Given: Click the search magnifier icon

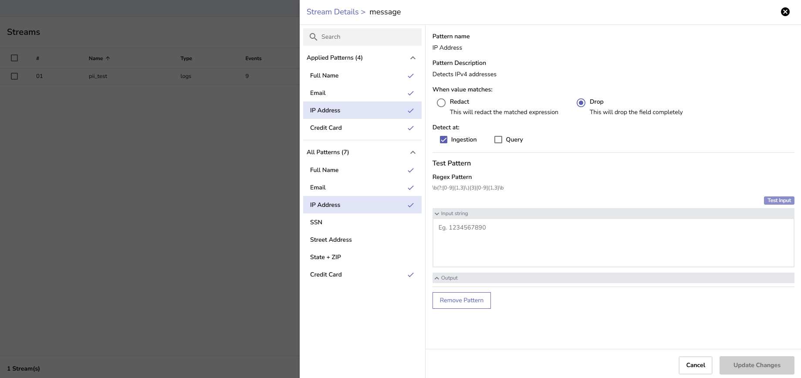Looking at the screenshot, I should pyautogui.click(x=313, y=37).
